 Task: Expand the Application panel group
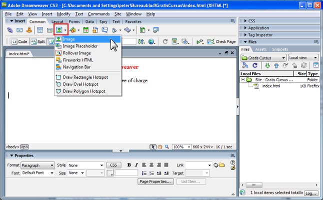[245, 28]
